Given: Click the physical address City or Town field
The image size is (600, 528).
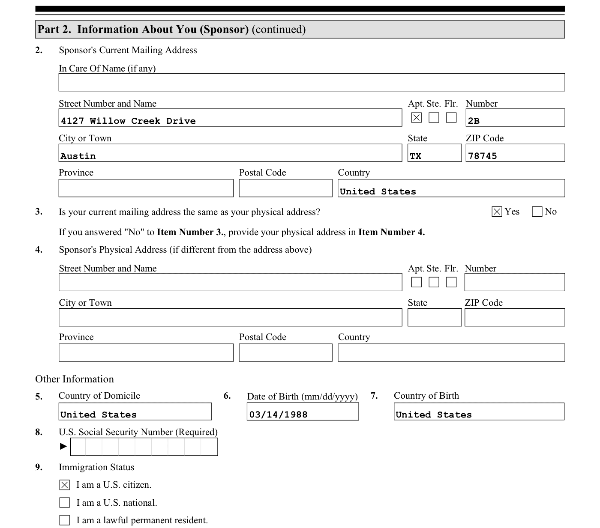Looking at the screenshot, I should click(x=230, y=317).
